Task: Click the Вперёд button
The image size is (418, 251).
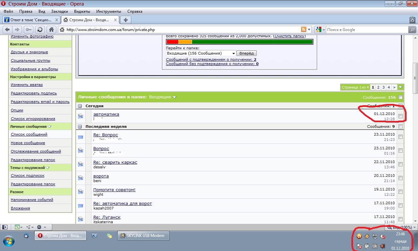Action: tap(247, 53)
